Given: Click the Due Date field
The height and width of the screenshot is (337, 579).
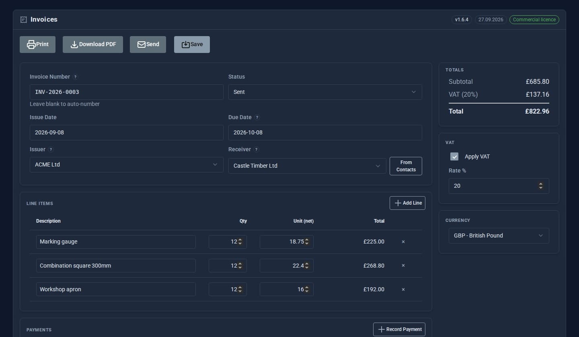Looking at the screenshot, I should (x=325, y=132).
